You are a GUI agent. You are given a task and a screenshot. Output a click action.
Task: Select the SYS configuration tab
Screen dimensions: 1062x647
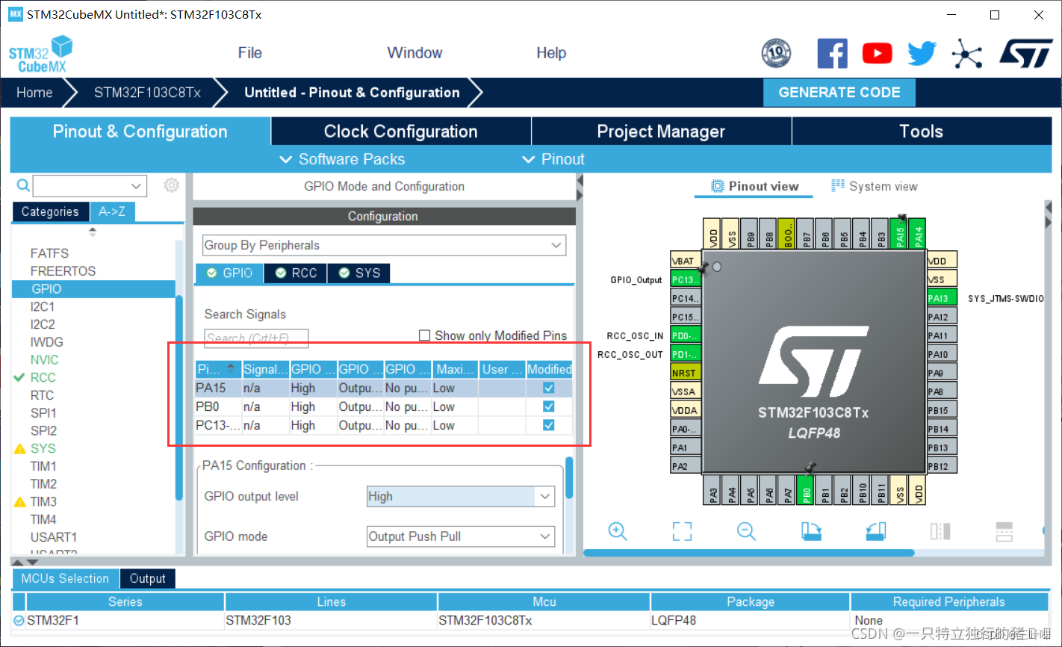(x=359, y=273)
